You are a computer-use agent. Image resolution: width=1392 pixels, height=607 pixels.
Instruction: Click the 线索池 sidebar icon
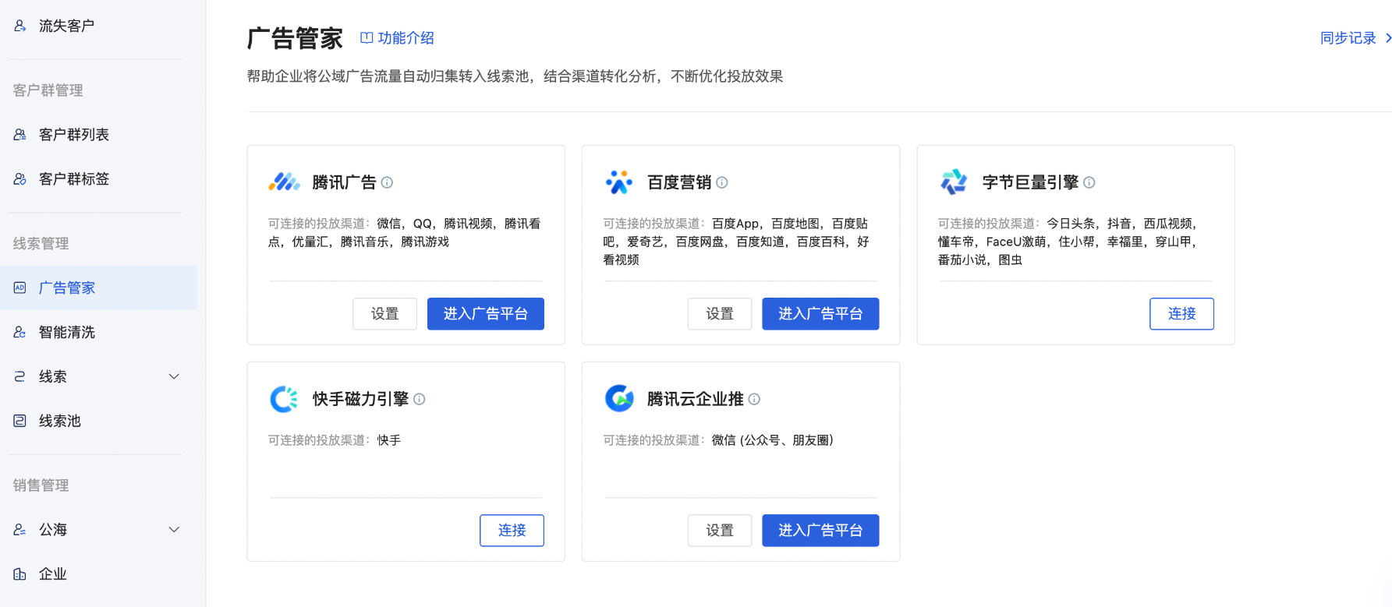pyautogui.click(x=20, y=421)
